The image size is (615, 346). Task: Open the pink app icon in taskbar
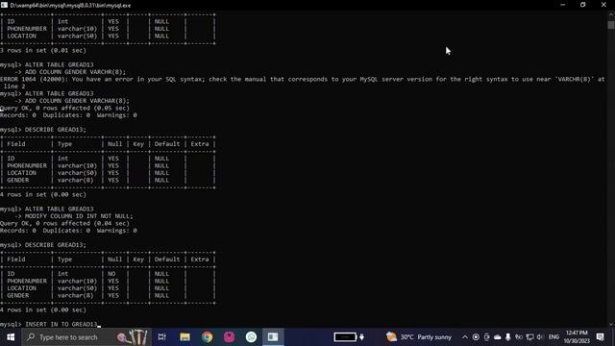(x=229, y=337)
